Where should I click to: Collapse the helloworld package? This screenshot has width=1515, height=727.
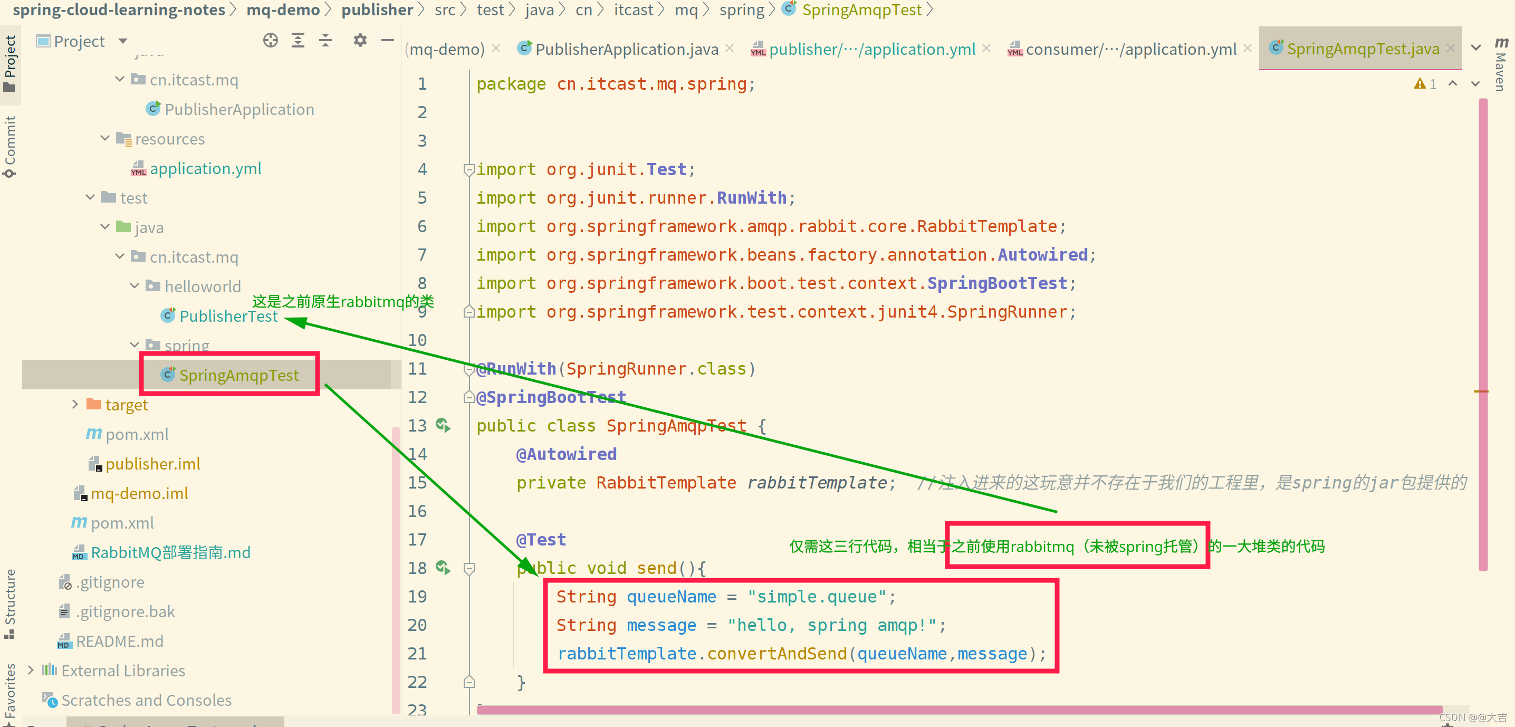click(x=135, y=286)
